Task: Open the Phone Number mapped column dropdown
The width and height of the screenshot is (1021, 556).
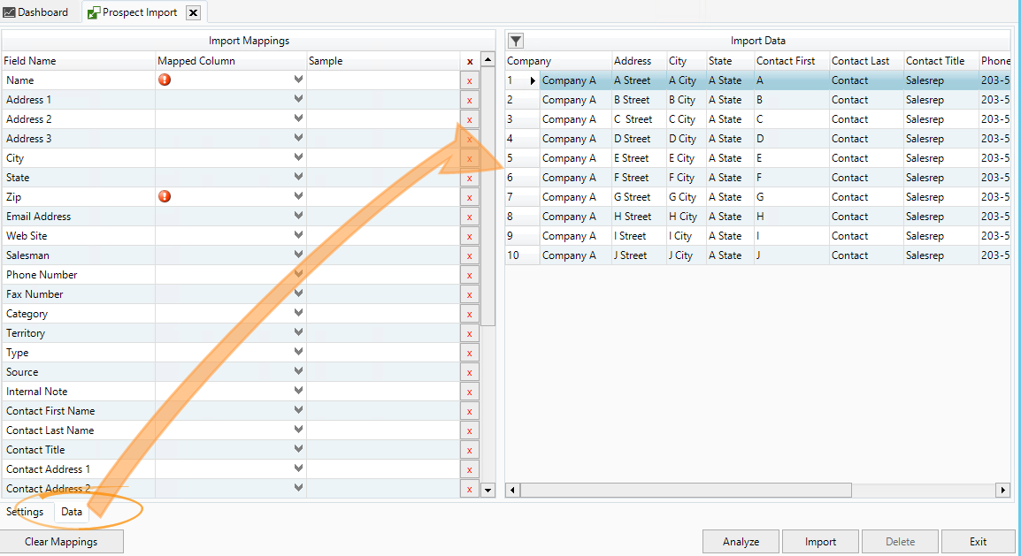Action: pos(298,275)
